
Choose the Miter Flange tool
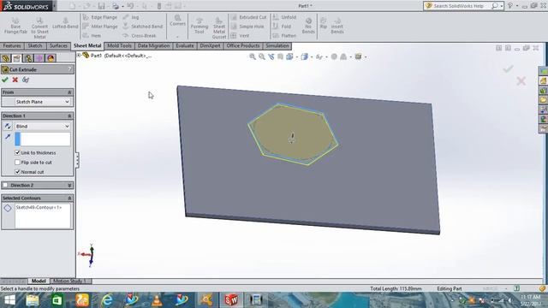click(x=100, y=27)
